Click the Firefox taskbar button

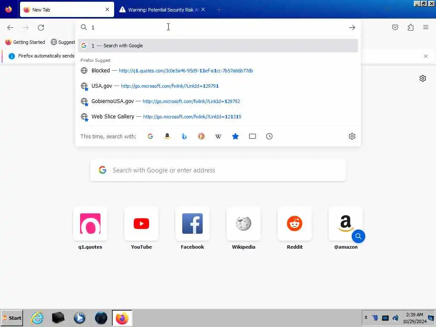122,318
